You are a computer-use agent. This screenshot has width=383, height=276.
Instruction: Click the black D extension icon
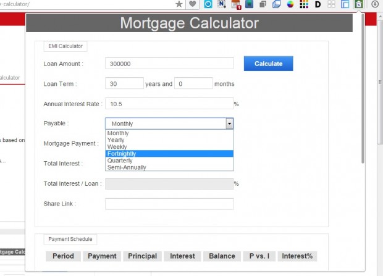pos(318,4)
